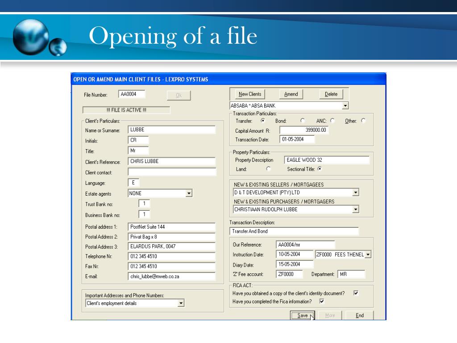Click the Postal Address 2 field
Viewport: 457px width, 343px height.
[172, 237]
